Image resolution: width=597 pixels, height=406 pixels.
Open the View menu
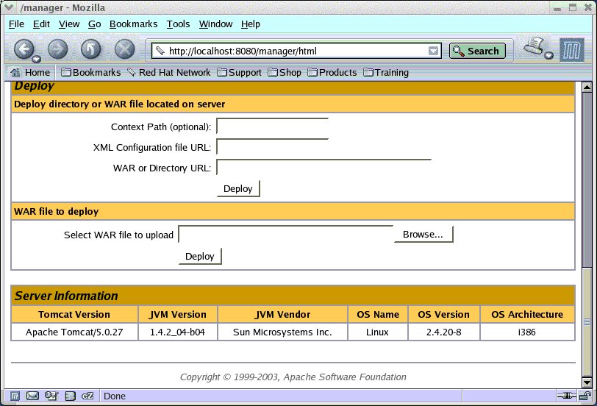point(69,24)
